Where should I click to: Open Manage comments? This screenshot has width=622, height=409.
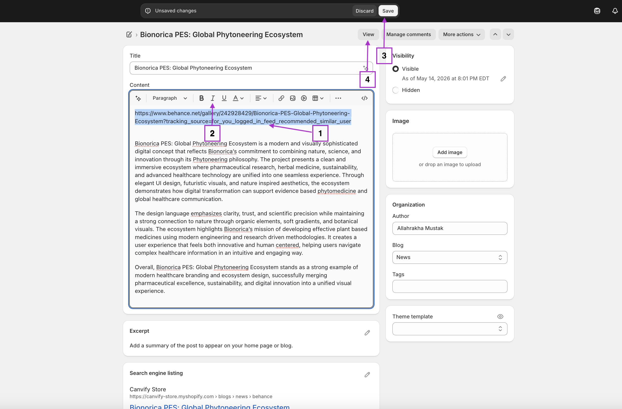[408, 34]
